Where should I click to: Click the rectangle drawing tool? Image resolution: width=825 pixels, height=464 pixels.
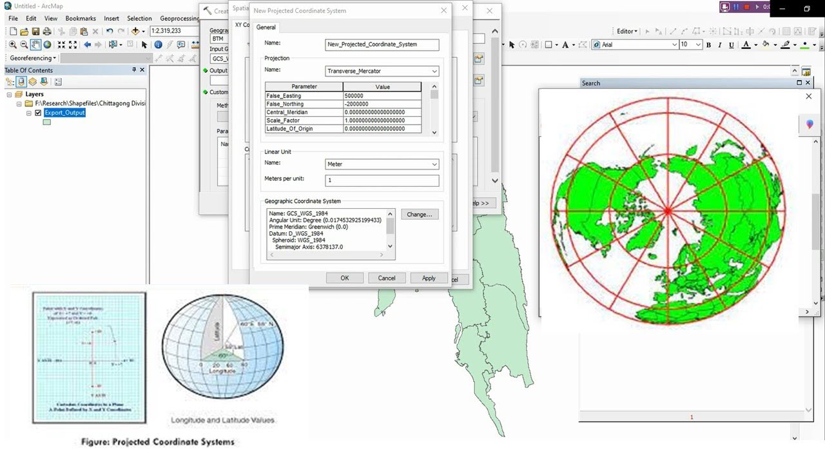pos(548,44)
